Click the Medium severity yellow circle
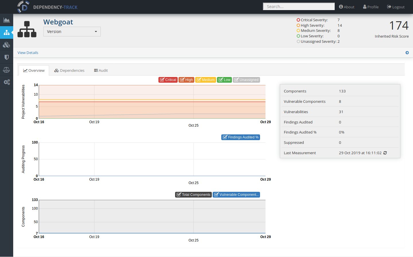This screenshot has width=413, height=257. [298, 31]
